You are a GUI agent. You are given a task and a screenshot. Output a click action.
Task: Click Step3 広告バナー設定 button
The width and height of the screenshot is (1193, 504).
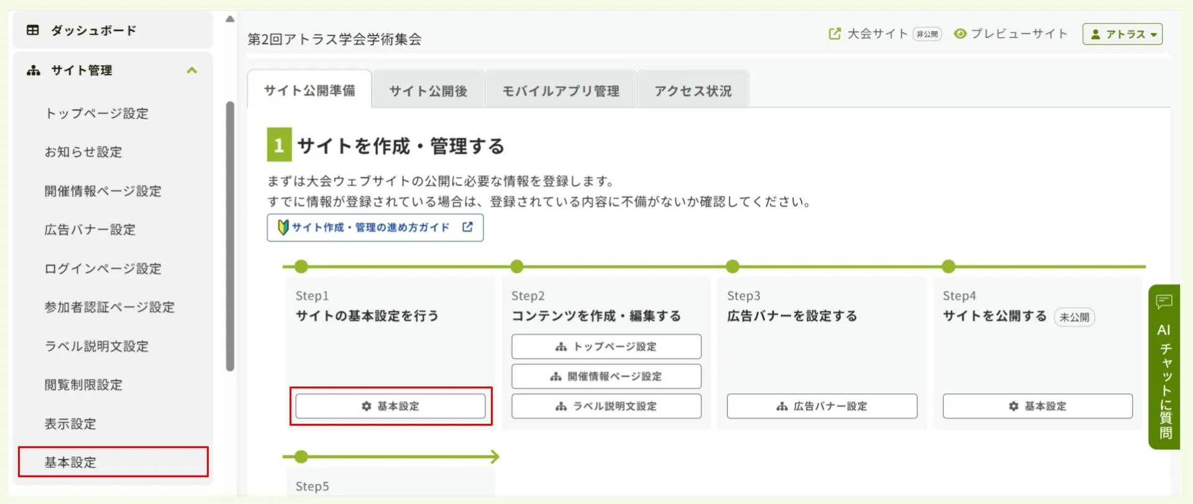pyautogui.click(x=822, y=406)
